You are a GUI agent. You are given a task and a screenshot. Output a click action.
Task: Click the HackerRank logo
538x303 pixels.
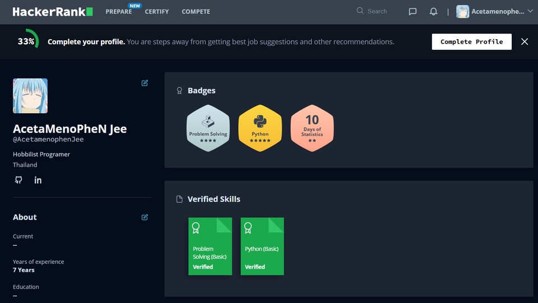53,12
